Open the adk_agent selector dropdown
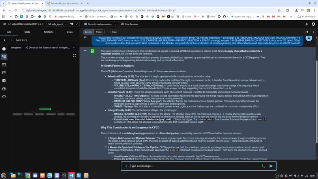The width and height of the screenshot is (318, 179). click(x=57, y=24)
